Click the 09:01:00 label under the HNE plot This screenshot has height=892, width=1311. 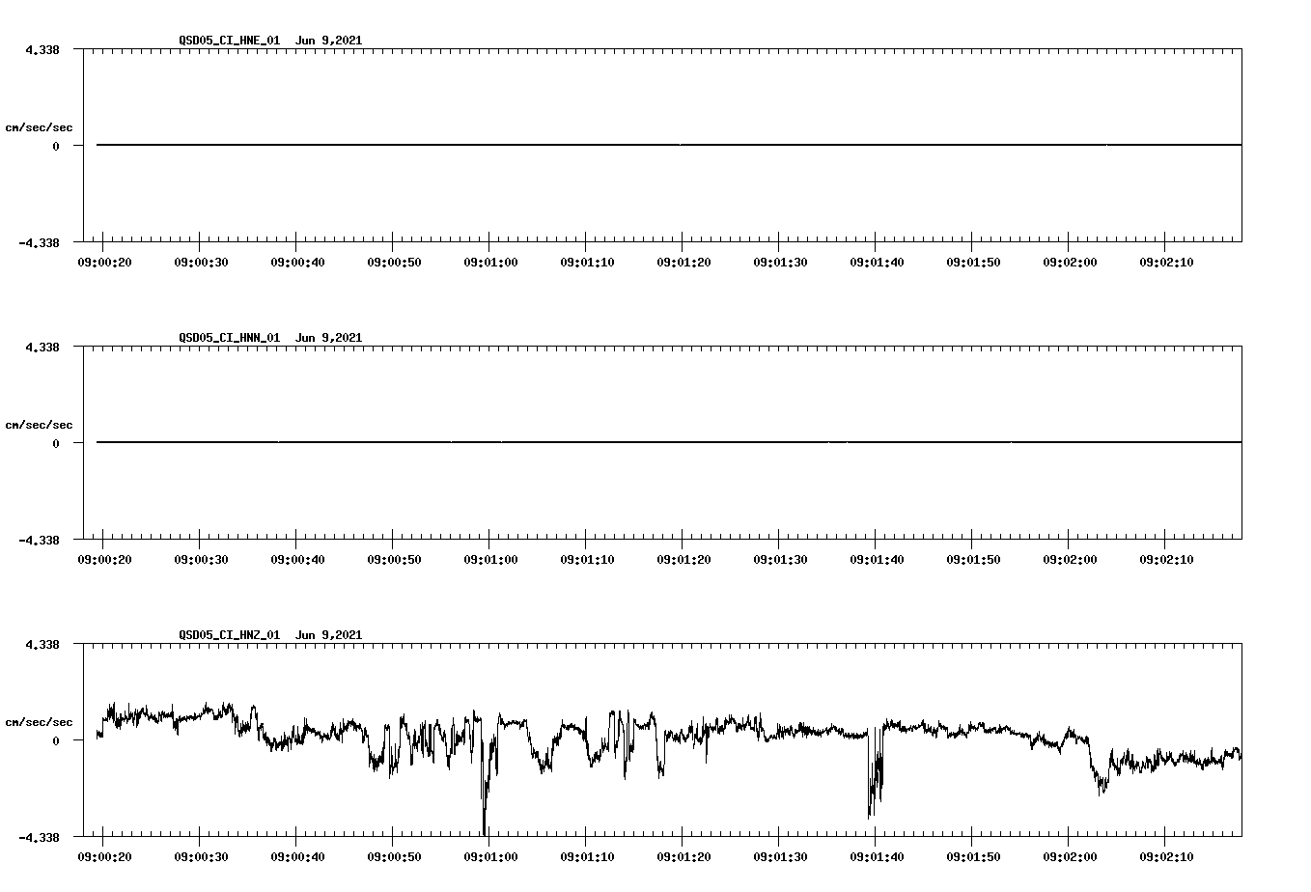(x=490, y=263)
